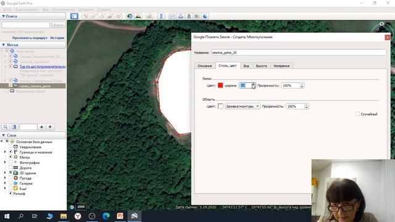Click the Print toolbar icon
Image resolution: width=395 pixels, height=222 pixels.
click(181, 17)
